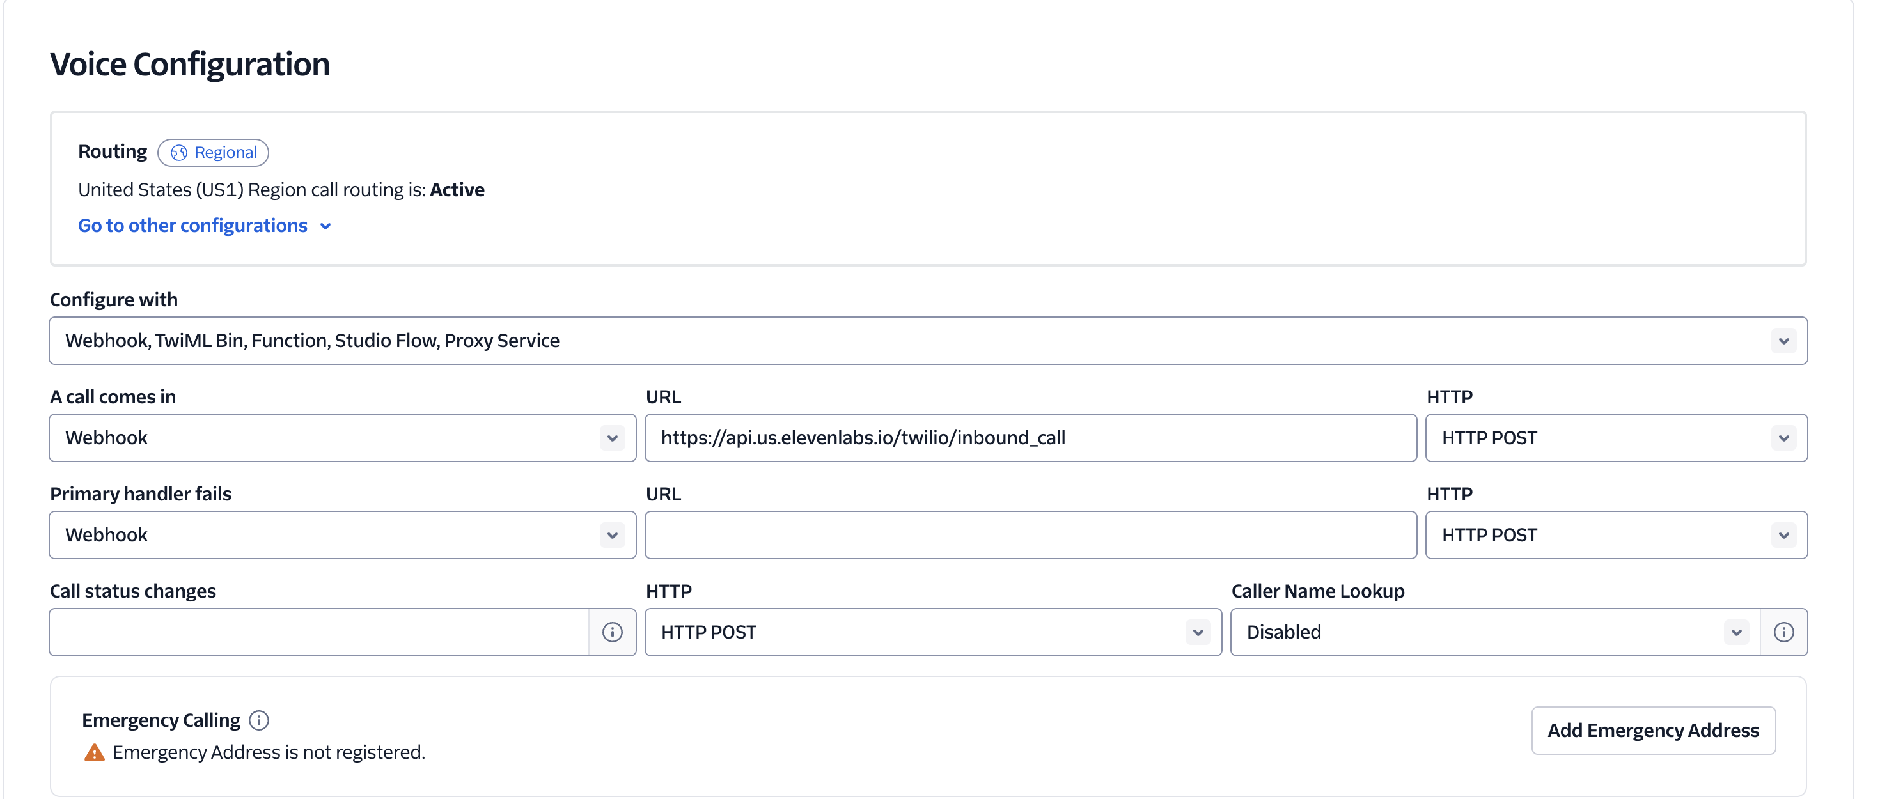Click the Add Emergency Address button

coord(1652,731)
